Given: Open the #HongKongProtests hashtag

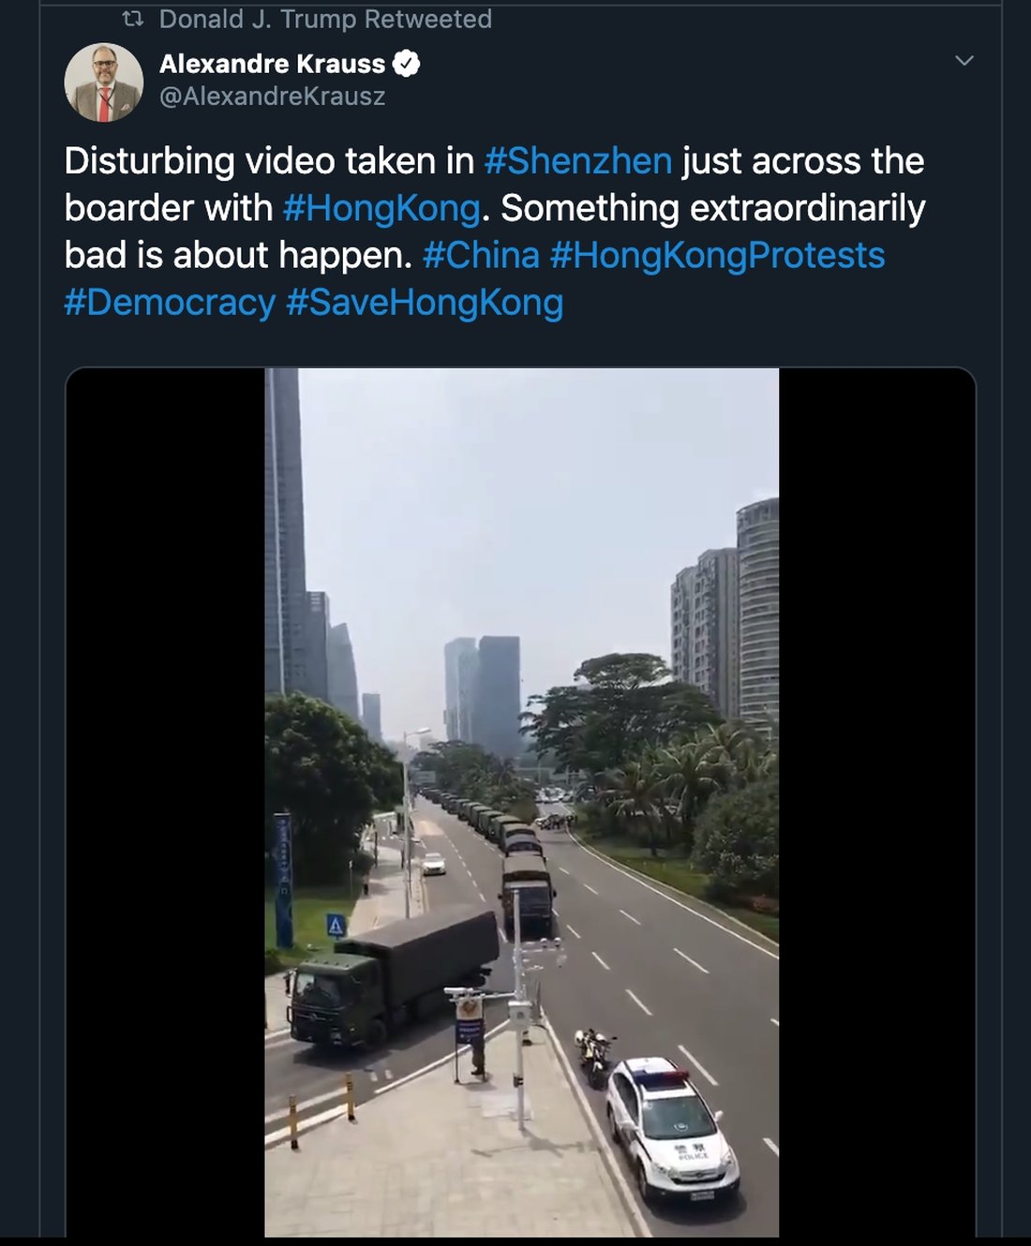Looking at the screenshot, I should pyautogui.click(x=717, y=256).
